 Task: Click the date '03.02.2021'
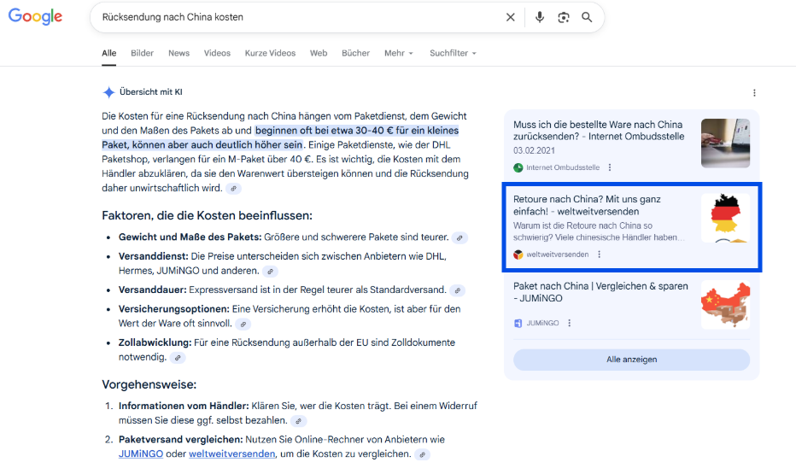point(534,150)
